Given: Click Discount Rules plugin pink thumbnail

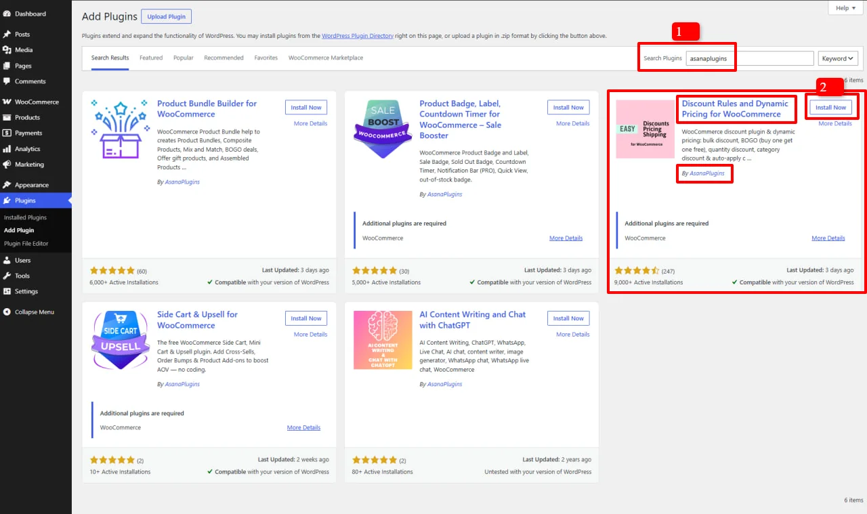Looking at the screenshot, I should click(x=645, y=129).
